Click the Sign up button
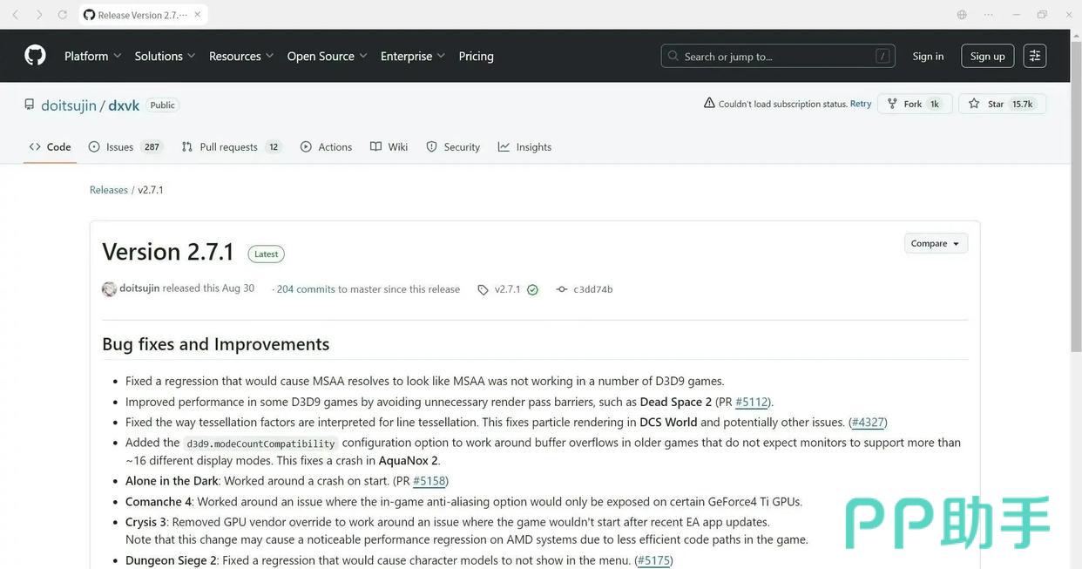1082x569 pixels. pos(987,56)
